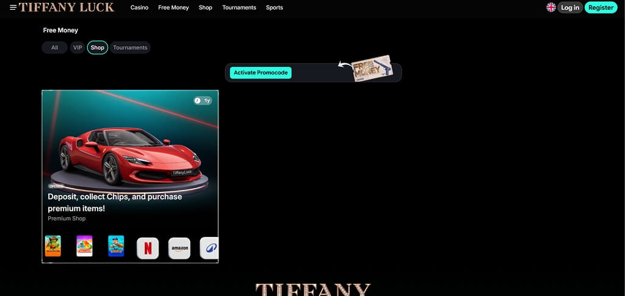
Task: Click the 1y clock timer badge
Action: [203, 100]
